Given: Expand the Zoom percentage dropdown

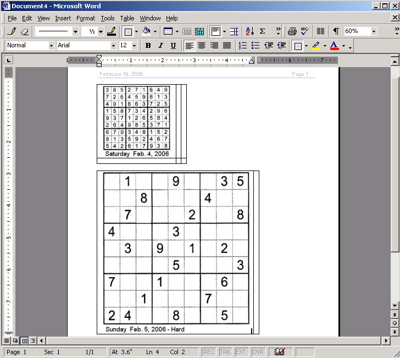Looking at the screenshot, I should coord(374,31).
